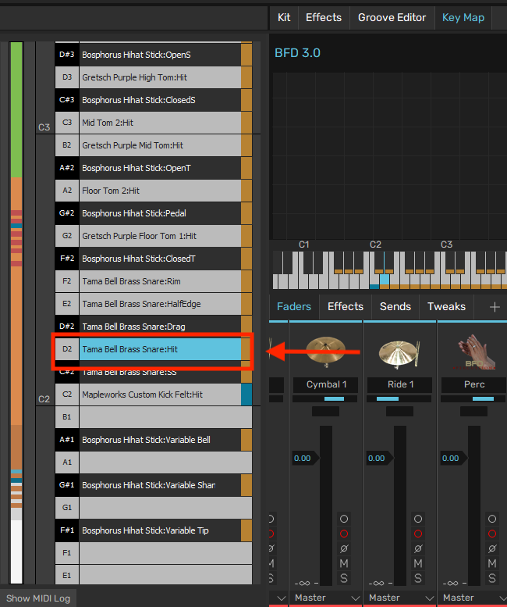Screen dimensions: 507x607
Task: Select the Ride 1 channel name
Action: click(400, 384)
